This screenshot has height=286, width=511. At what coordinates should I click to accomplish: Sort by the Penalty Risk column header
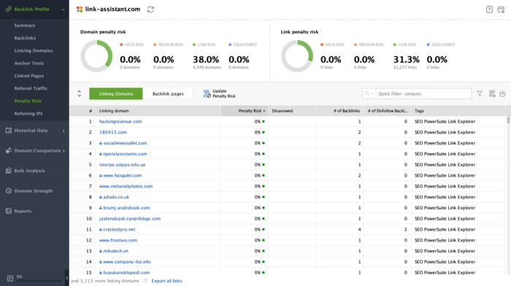[x=250, y=111]
